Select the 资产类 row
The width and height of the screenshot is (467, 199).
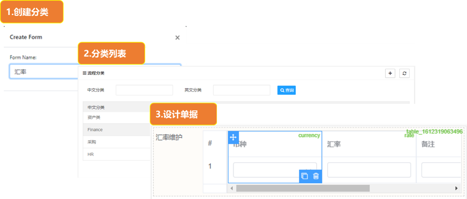116,117
